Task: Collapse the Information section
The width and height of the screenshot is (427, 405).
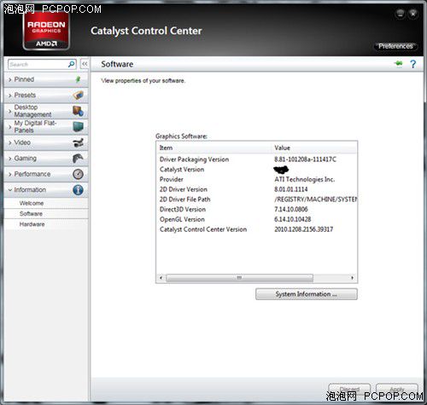Action: pos(46,189)
